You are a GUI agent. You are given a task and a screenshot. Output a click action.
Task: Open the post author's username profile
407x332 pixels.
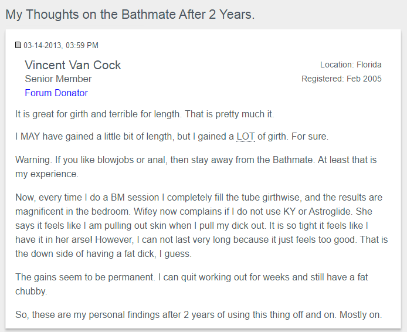[73, 65]
